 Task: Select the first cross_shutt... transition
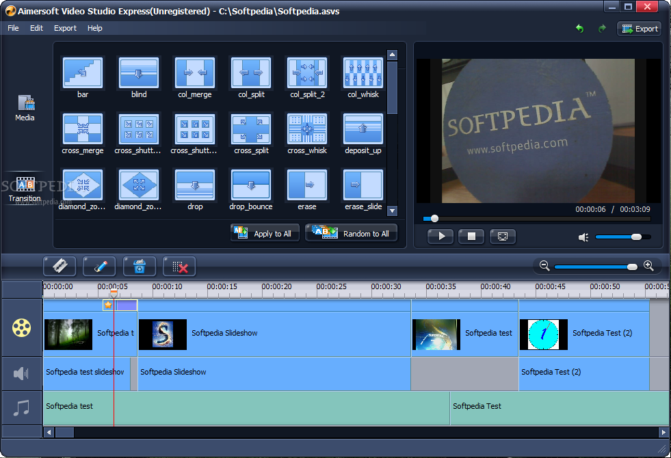tap(139, 129)
